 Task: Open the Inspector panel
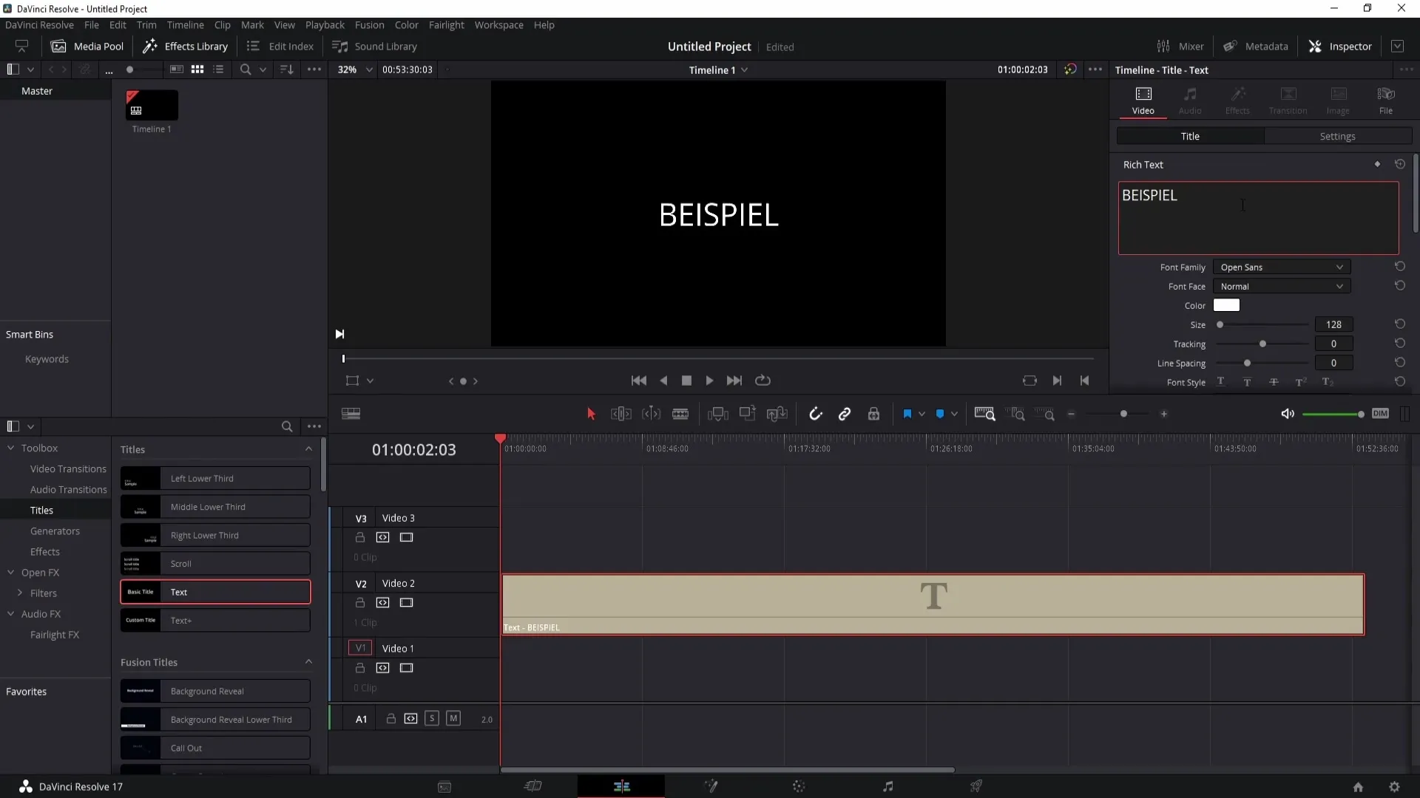1350,46
